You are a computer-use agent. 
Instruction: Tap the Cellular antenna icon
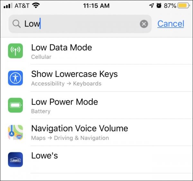[x=15, y=51]
